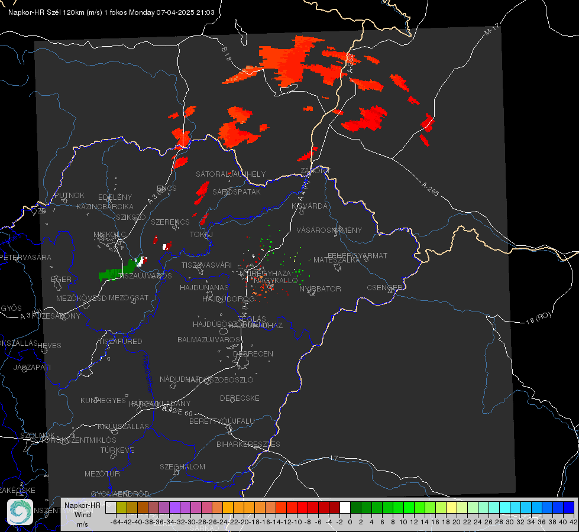Click the TISZAFÜRED label
The width and height of the screenshot is (579, 532).
coord(121,342)
